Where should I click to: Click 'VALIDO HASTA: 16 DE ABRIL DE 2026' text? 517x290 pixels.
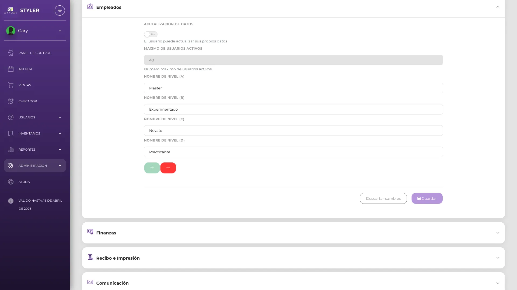tap(40, 205)
